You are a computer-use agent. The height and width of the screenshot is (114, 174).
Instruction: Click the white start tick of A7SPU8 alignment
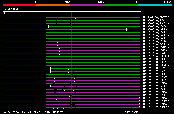coord(50,86)
